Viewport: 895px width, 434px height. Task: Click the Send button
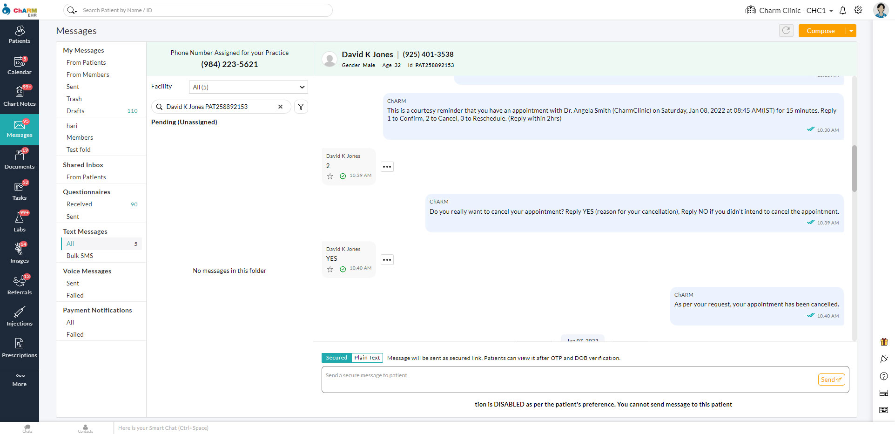[x=831, y=380]
